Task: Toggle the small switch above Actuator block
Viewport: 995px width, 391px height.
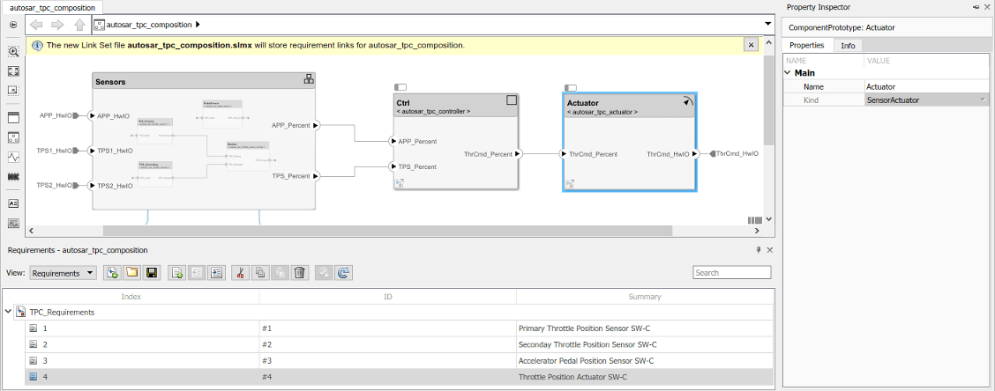Action: (571, 87)
